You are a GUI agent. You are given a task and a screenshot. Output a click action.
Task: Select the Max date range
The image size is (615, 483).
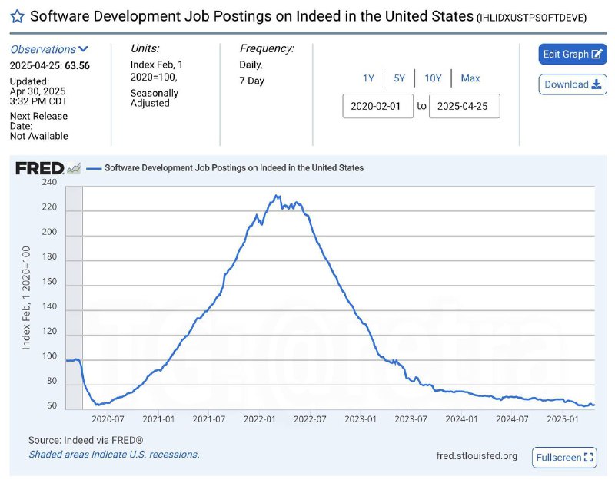(x=470, y=78)
